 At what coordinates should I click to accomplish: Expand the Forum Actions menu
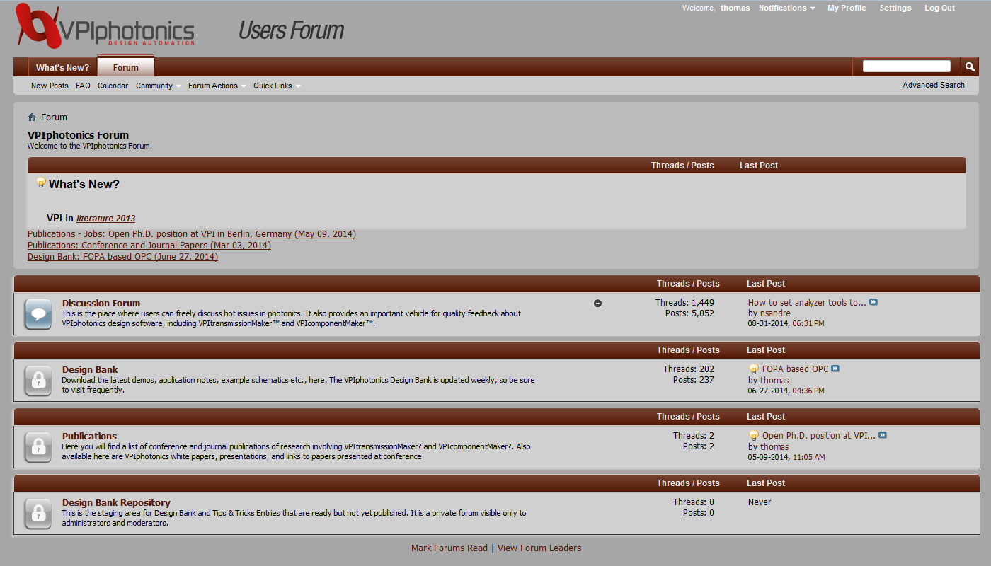click(217, 86)
